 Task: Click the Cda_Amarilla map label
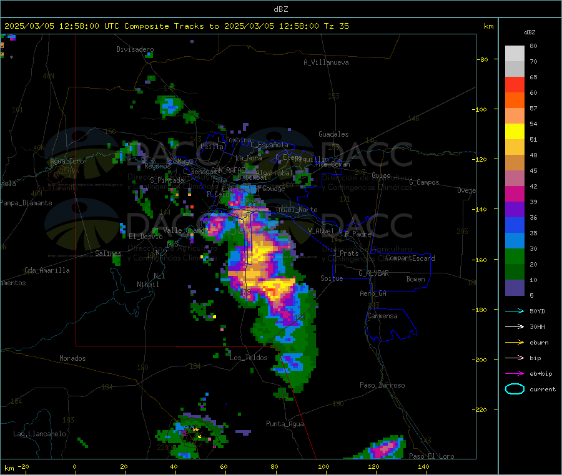coord(47,270)
